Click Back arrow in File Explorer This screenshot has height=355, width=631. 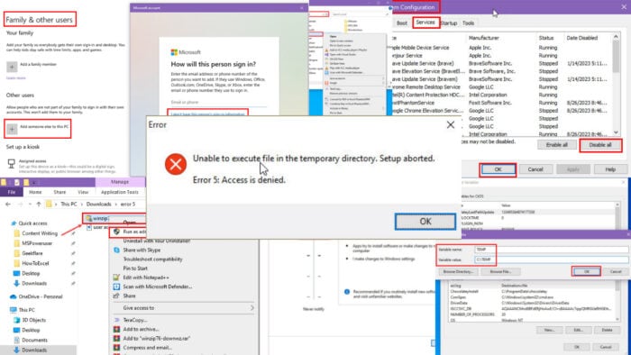tap(8, 205)
